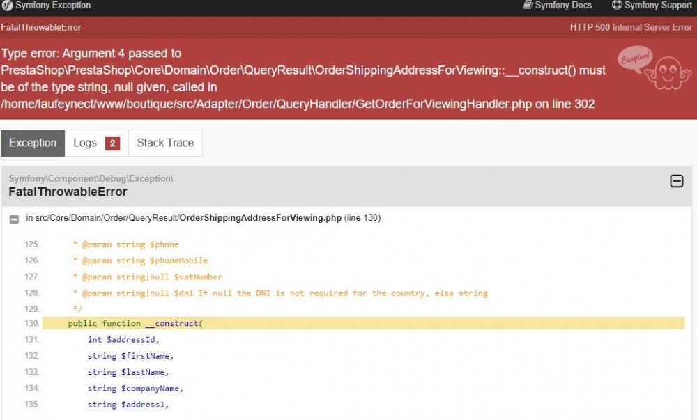Image resolution: width=697 pixels, height=420 pixels.
Task: Collapse the FatalThrowableError exception panel
Action: pyautogui.click(x=677, y=181)
